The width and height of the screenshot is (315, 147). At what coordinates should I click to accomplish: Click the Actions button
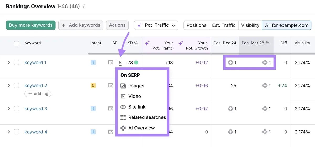(117, 25)
